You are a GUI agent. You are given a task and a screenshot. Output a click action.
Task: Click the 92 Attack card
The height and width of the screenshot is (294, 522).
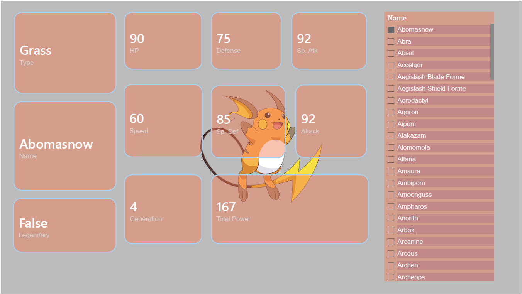tap(331, 121)
